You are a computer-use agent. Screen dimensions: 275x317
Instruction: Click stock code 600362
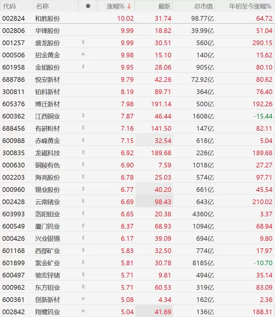coord(13,116)
